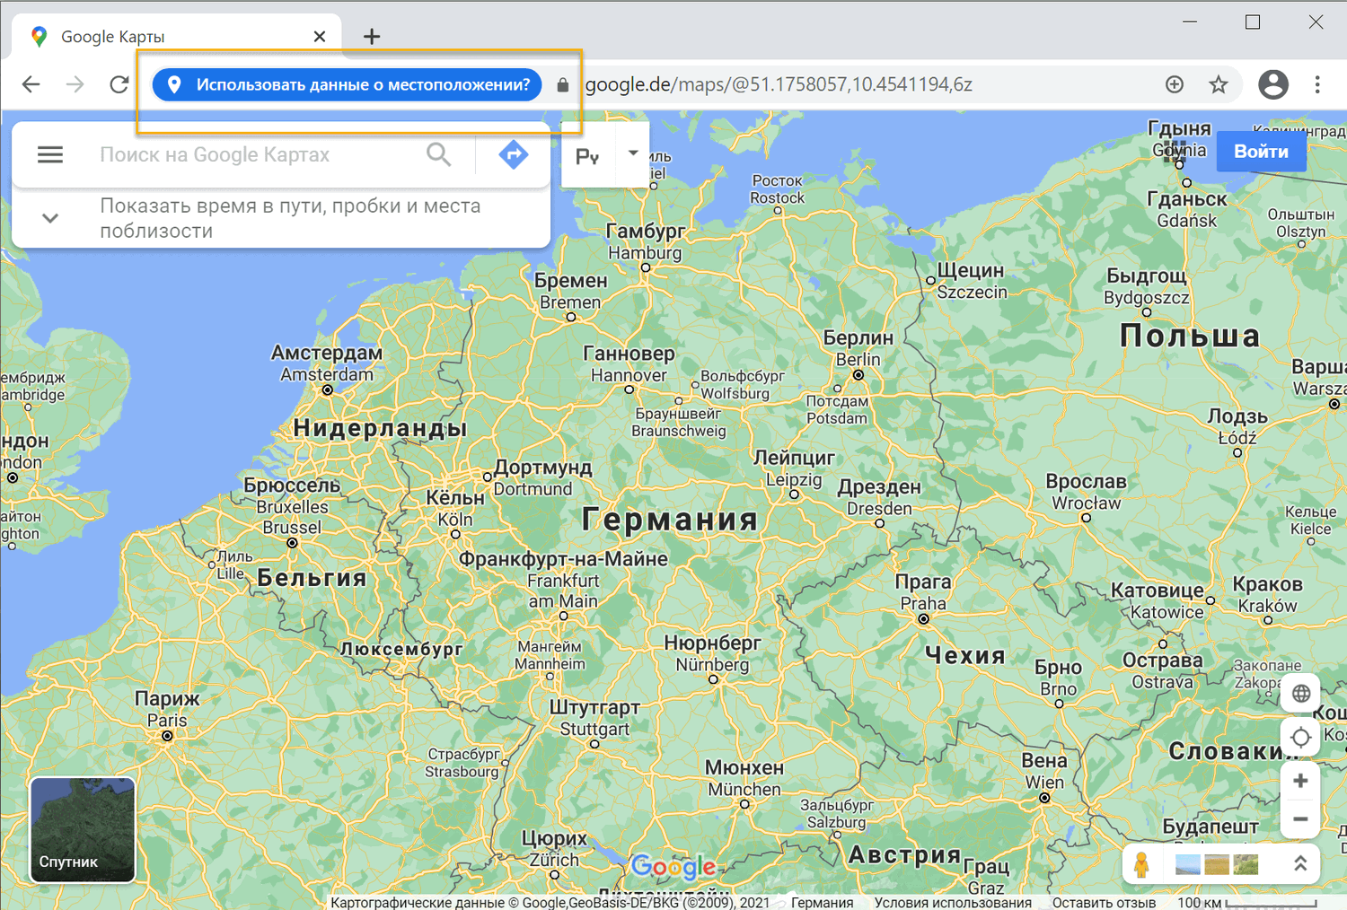1347x910 pixels.
Task: Select the Брюссель city label
Action: [x=292, y=486]
